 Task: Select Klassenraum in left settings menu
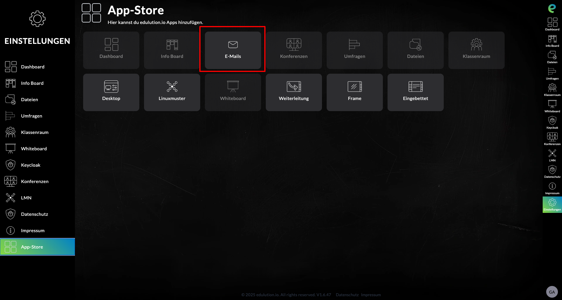pyautogui.click(x=35, y=132)
